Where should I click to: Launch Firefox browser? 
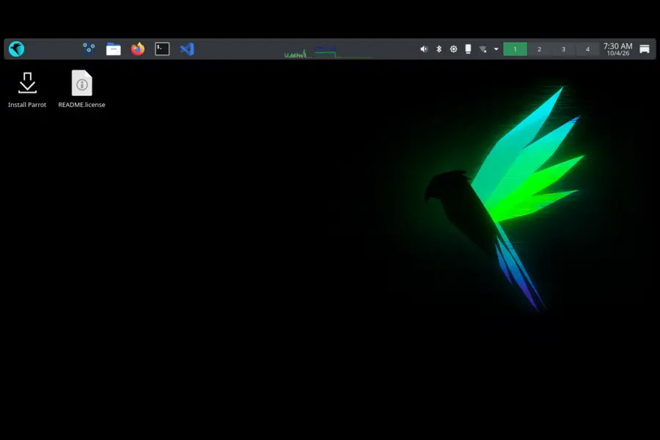pos(138,49)
